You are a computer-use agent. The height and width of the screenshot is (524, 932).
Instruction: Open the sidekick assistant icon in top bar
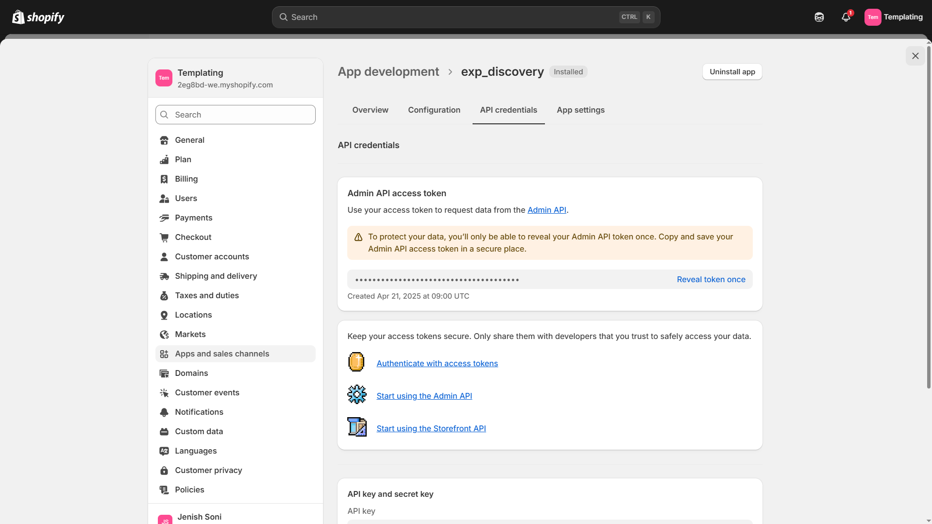point(819,17)
